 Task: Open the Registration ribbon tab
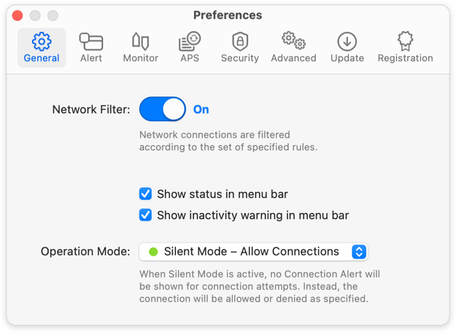click(405, 48)
